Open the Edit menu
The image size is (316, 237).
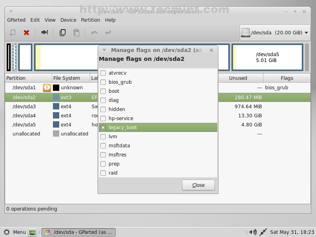coord(35,20)
